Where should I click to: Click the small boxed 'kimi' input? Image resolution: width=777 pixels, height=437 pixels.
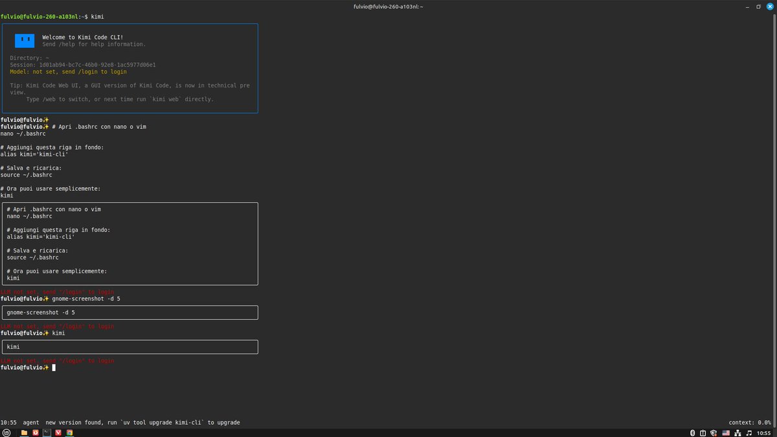click(x=129, y=347)
